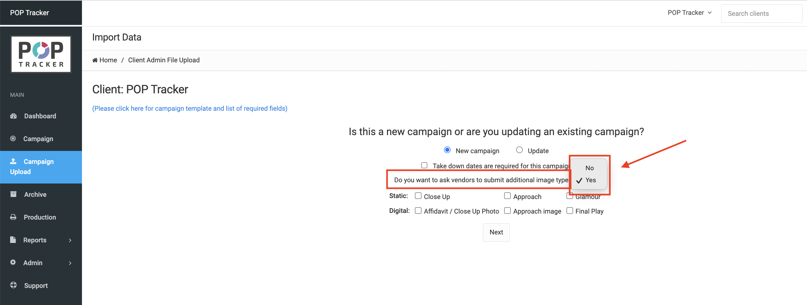The height and width of the screenshot is (305, 807).
Task: Open Dashboard from the sidebar
Action: [41, 116]
